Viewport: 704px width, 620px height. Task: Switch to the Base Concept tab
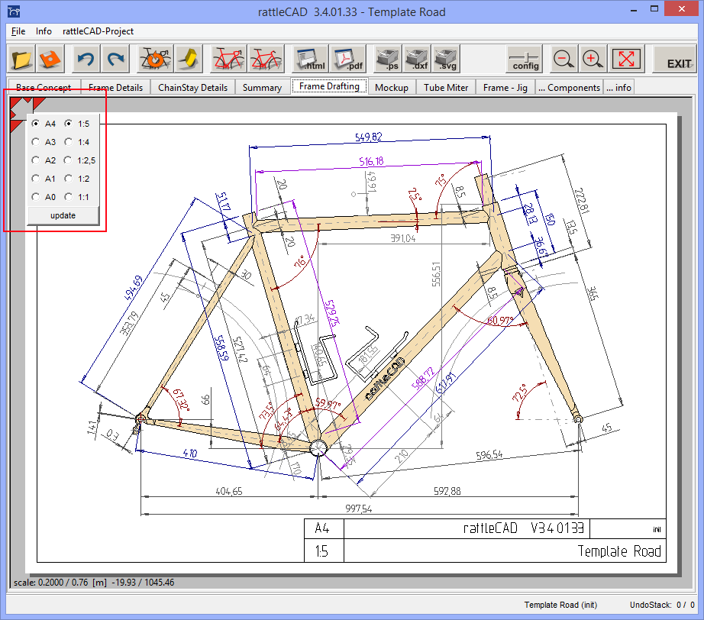pos(44,88)
